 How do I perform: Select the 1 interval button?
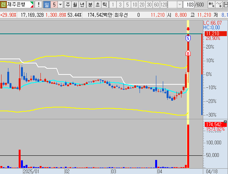pyautogui.click(x=113, y=5)
